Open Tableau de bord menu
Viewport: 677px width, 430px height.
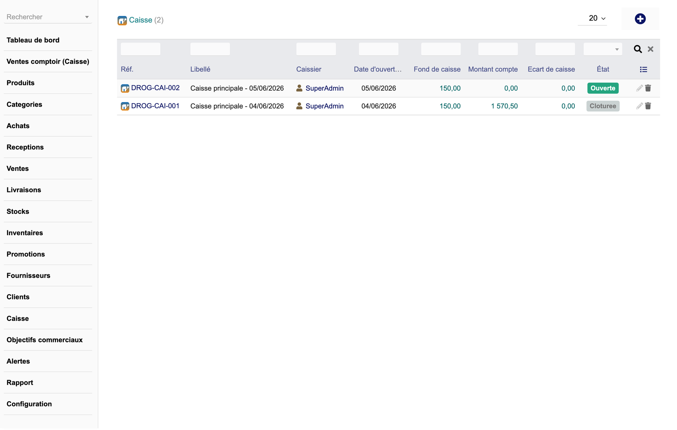33,40
